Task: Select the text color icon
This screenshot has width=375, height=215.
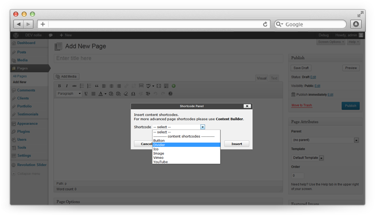Action: (x=100, y=94)
